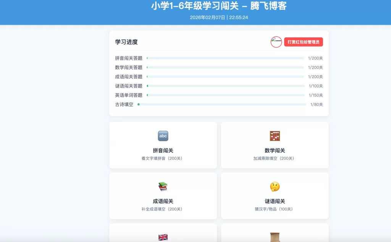Click the 补全成语填空（200关） description

pyautogui.click(x=162, y=209)
